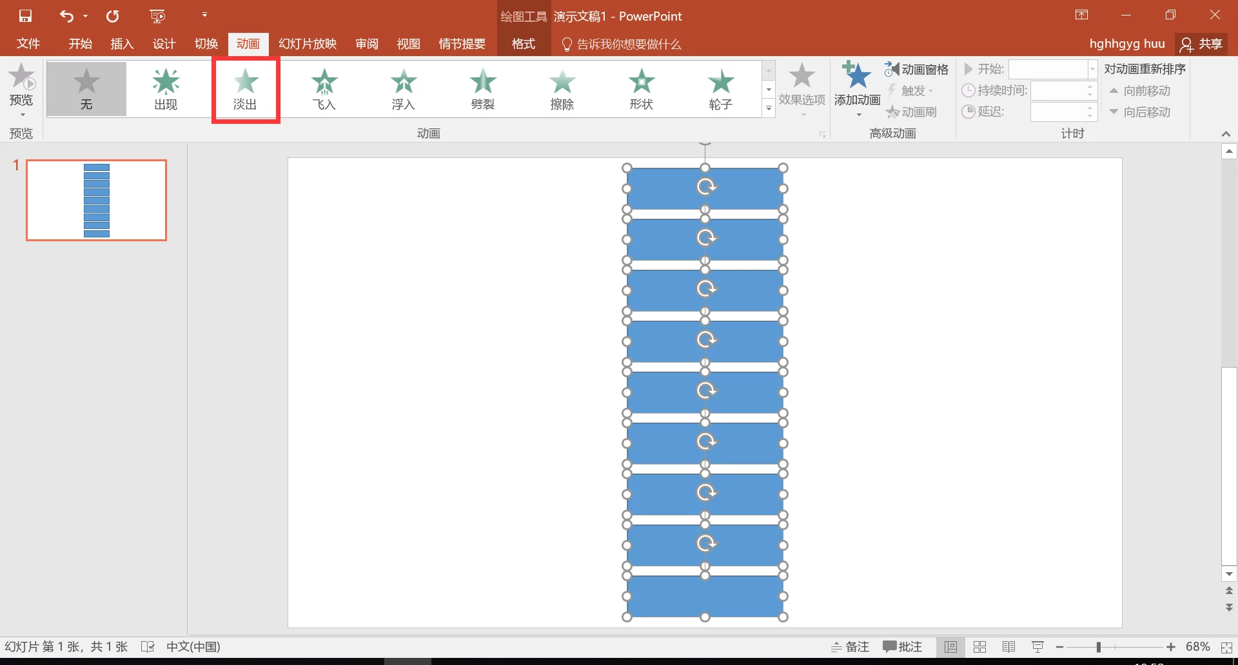This screenshot has height=665, width=1238.
Task: Open the 格式 drawing tools tab
Action: pos(523,44)
